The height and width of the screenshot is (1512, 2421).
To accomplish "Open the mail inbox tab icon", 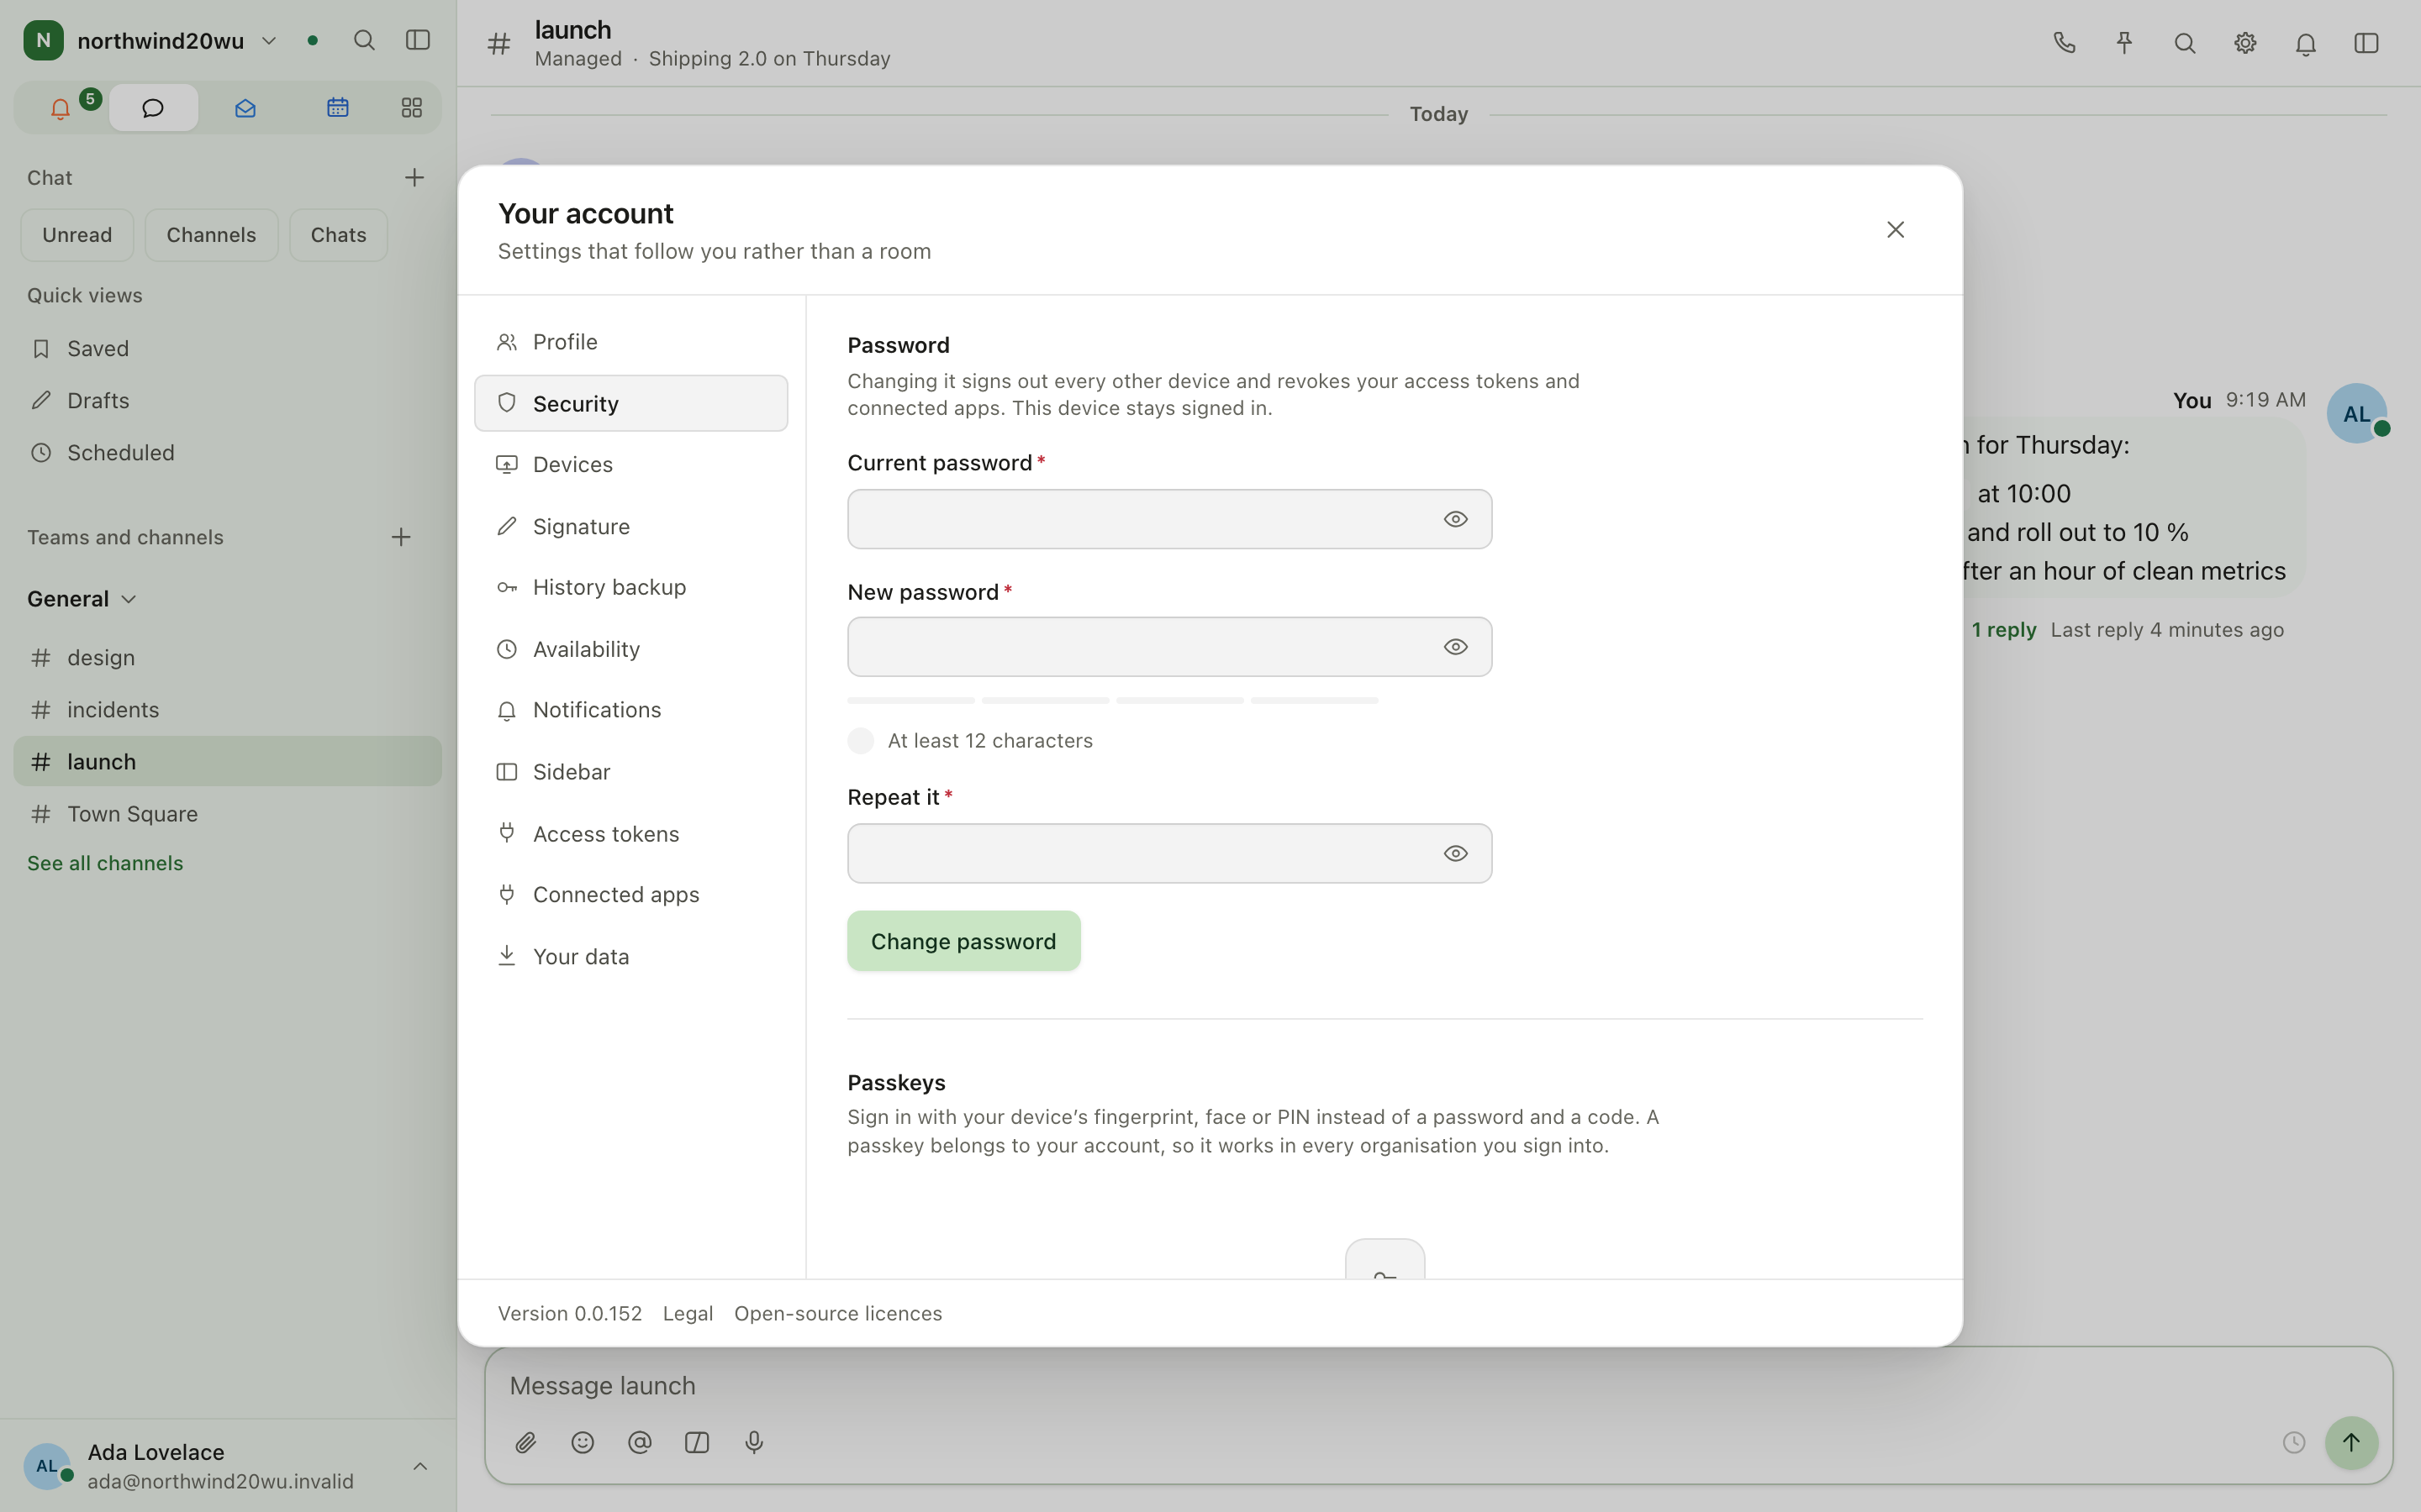I will pyautogui.click(x=245, y=108).
